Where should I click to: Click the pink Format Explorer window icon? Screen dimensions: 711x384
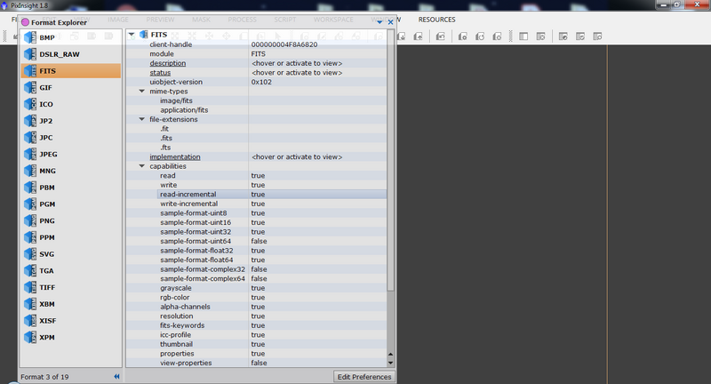[x=26, y=22]
